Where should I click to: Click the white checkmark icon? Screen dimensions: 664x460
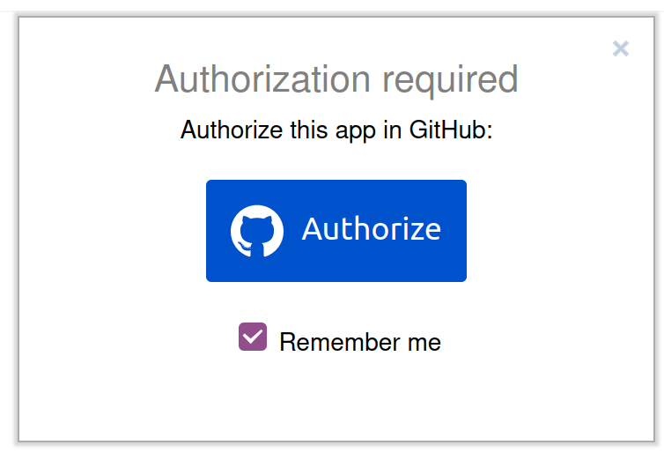(253, 337)
